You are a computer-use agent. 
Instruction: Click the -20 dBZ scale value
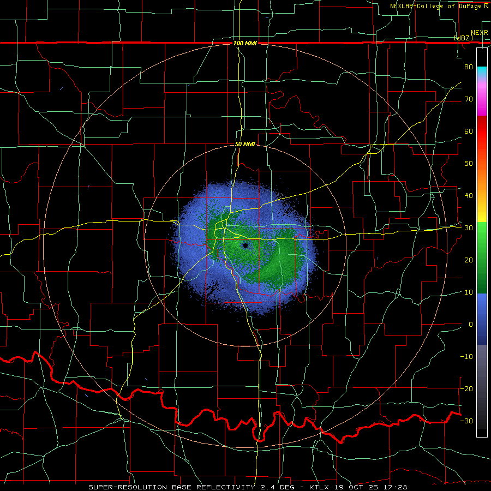point(466,388)
